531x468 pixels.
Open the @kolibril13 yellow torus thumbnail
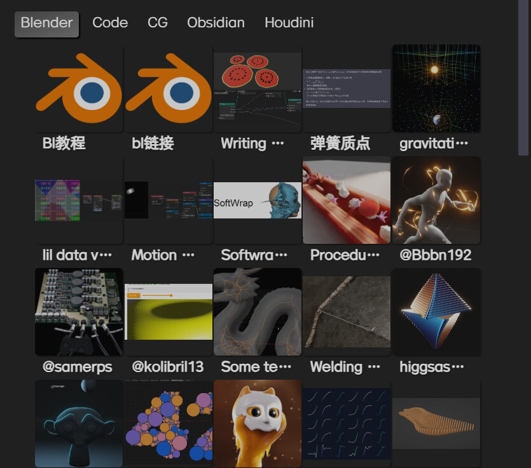tap(169, 312)
